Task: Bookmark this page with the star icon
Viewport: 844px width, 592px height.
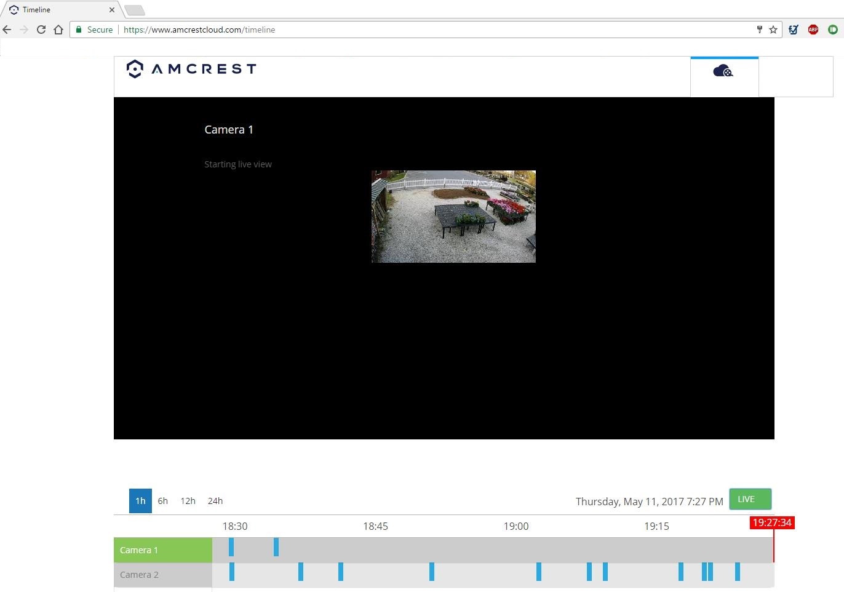Action: click(773, 30)
